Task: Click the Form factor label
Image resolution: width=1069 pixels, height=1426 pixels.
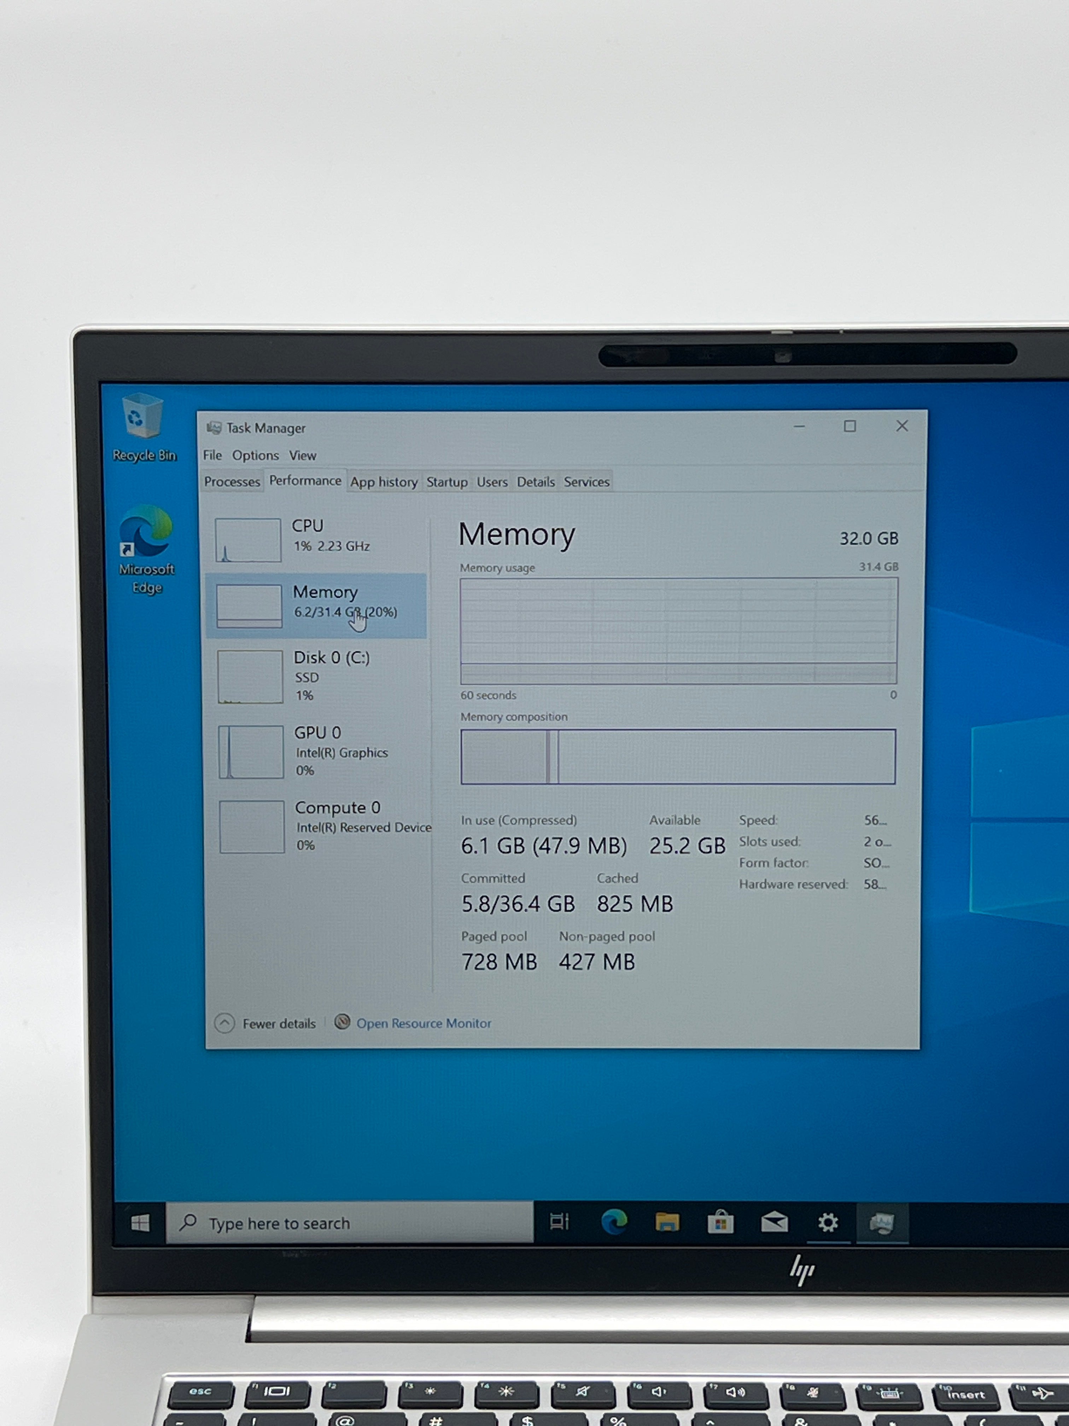Action: [x=774, y=863]
